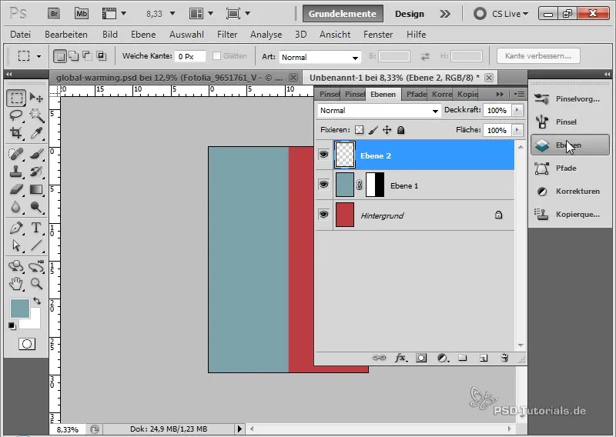The width and height of the screenshot is (616, 437).
Task: Select the Eraser tool
Action: (x=16, y=189)
